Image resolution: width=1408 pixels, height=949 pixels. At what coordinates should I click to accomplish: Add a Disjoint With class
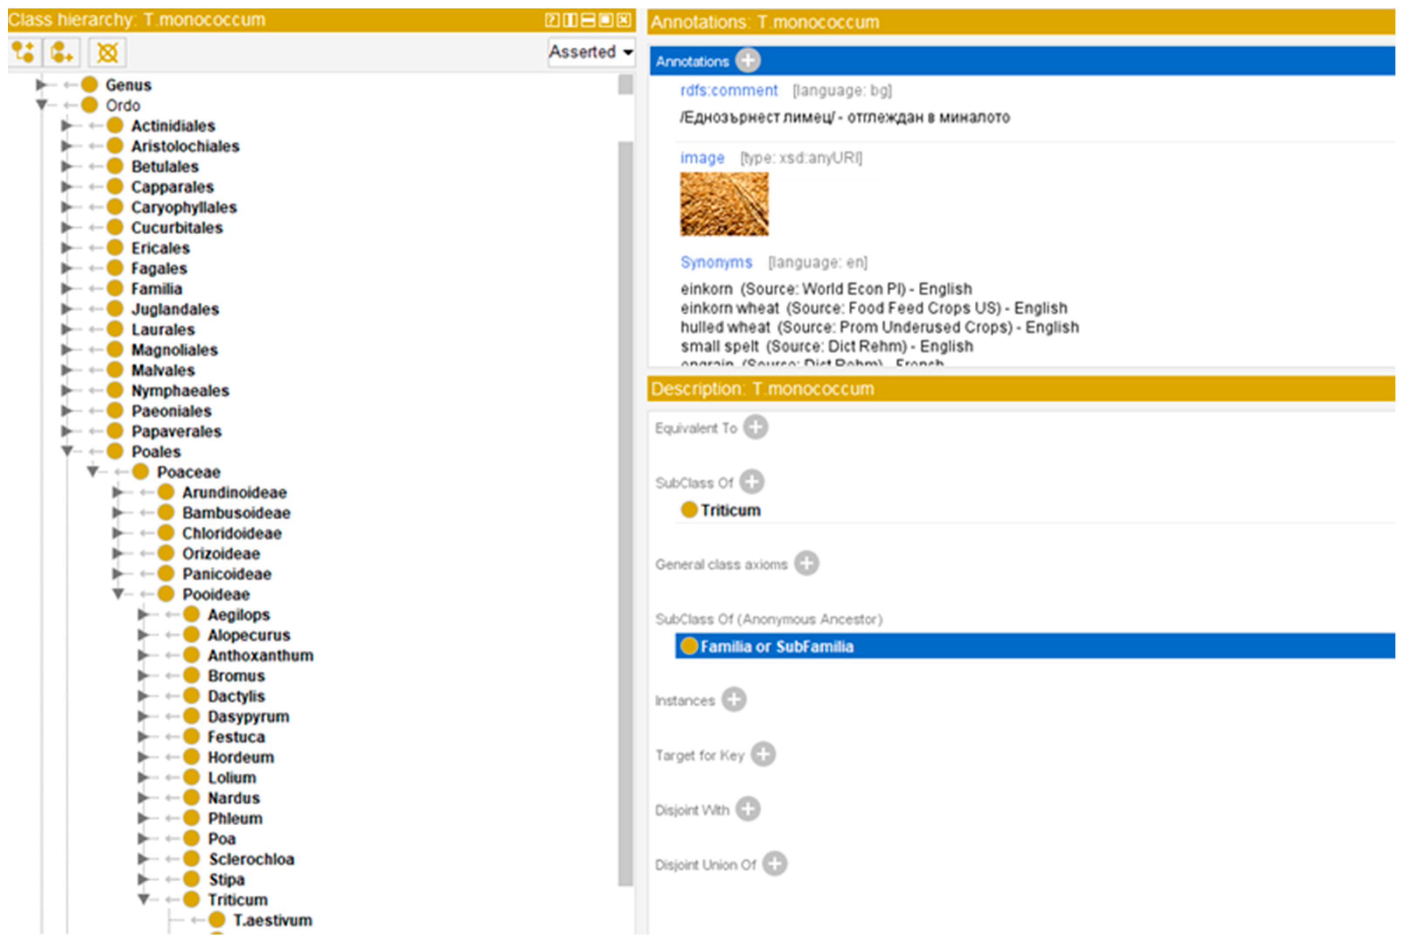pos(748,809)
